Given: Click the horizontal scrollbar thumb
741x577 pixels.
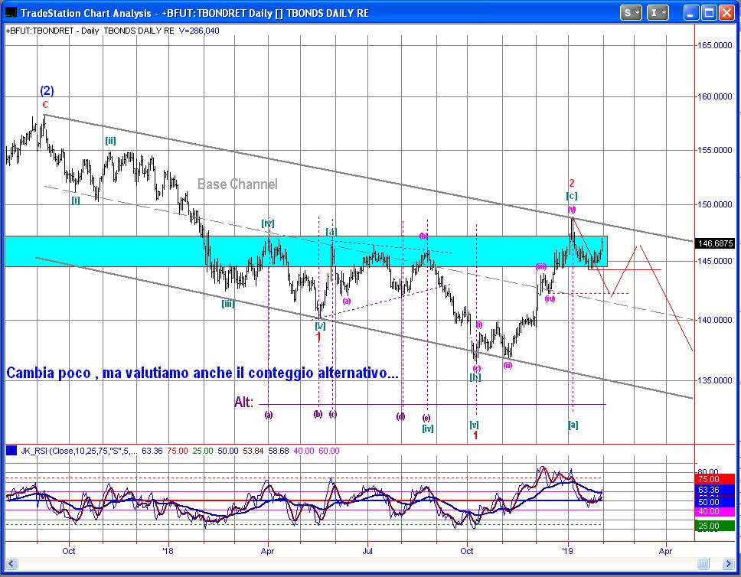Looking at the screenshot, I should click(703, 563).
